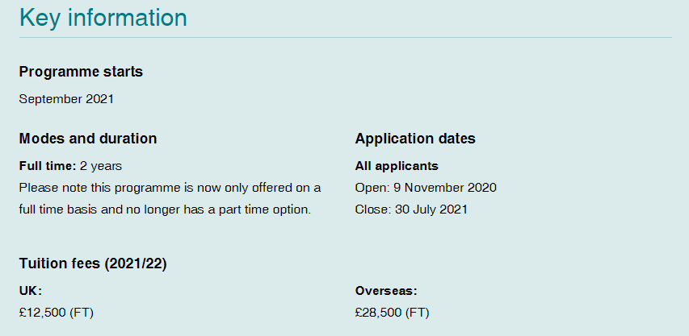Click the Full time: 2 years text

[x=70, y=166]
